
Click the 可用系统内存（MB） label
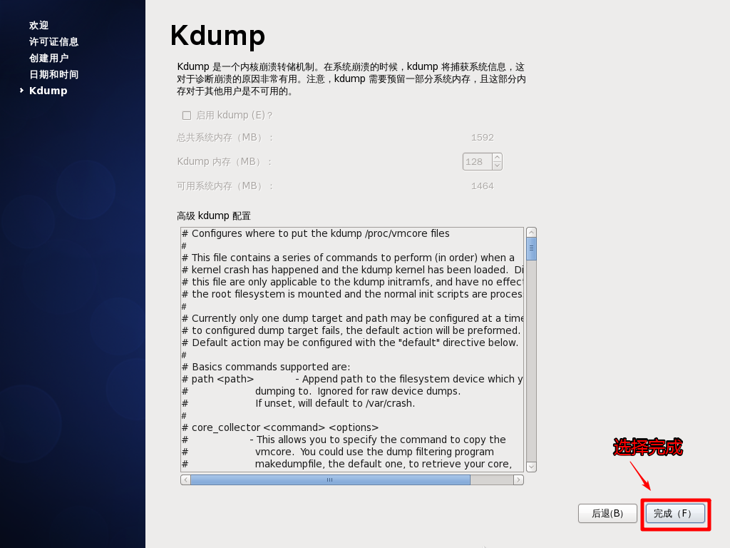tap(225, 186)
